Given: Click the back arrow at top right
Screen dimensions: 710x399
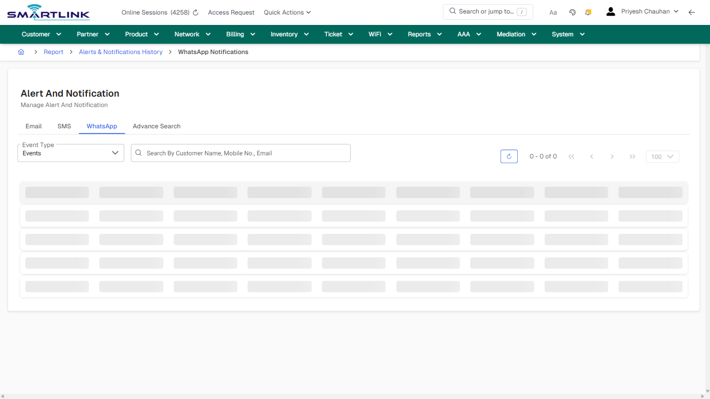Looking at the screenshot, I should [x=692, y=11].
